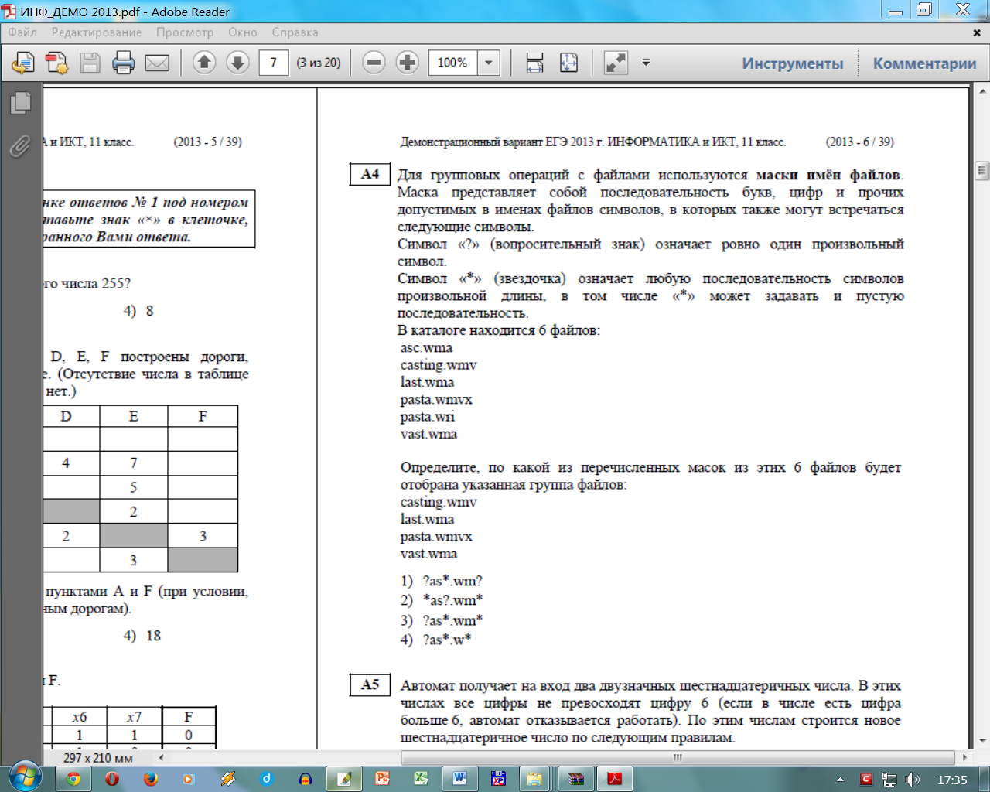
Task: Click answer option 3) ?as*.wm*
Action: (x=442, y=620)
